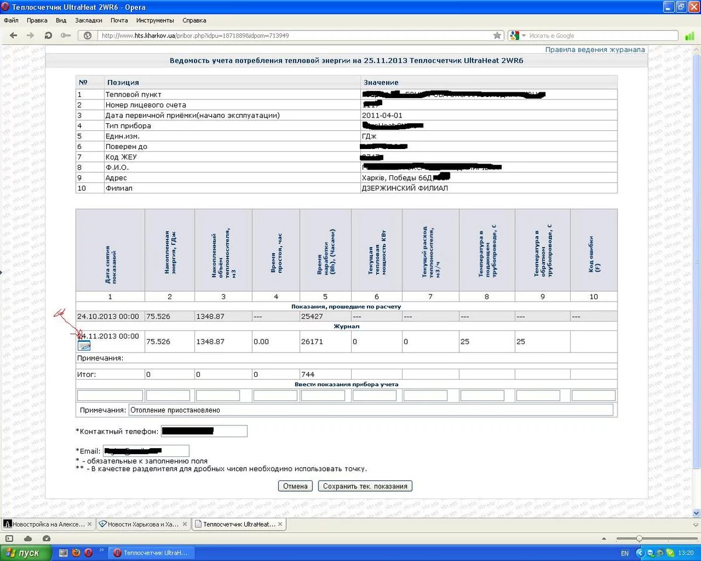Open the Start menu 'пуск'
Image resolution: width=701 pixels, height=561 pixels.
coord(26,552)
